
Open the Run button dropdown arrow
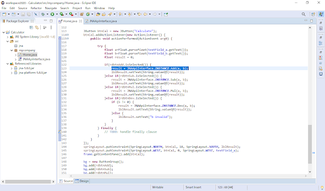[57, 14]
